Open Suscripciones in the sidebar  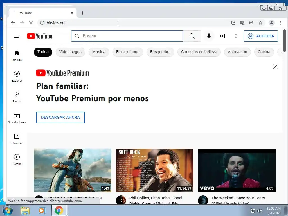[17, 118]
